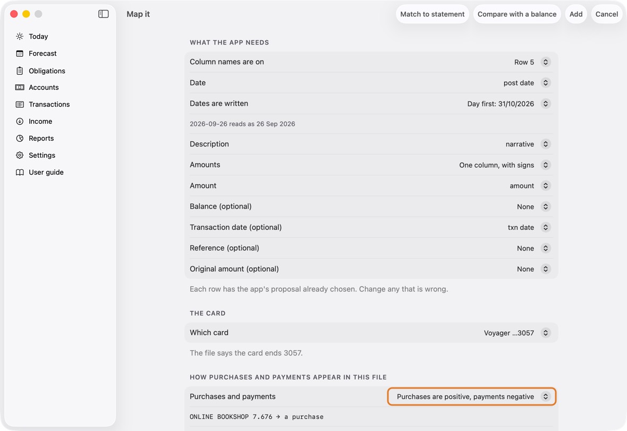Click the Map it title
Viewport: 627px width, 431px height.
pos(138,14)
